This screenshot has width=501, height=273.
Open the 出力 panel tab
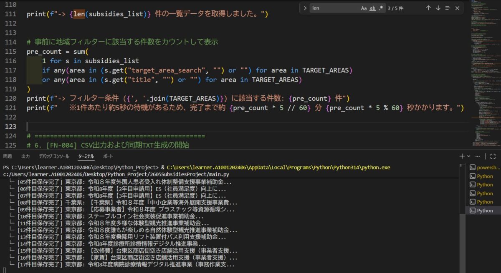25,156
